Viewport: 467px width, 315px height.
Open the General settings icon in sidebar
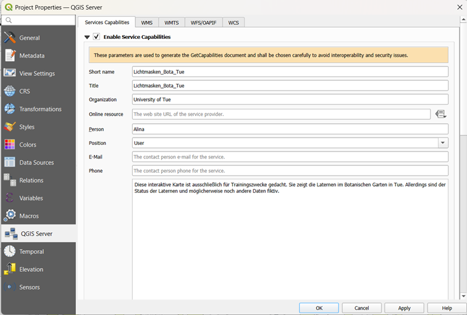10,38
